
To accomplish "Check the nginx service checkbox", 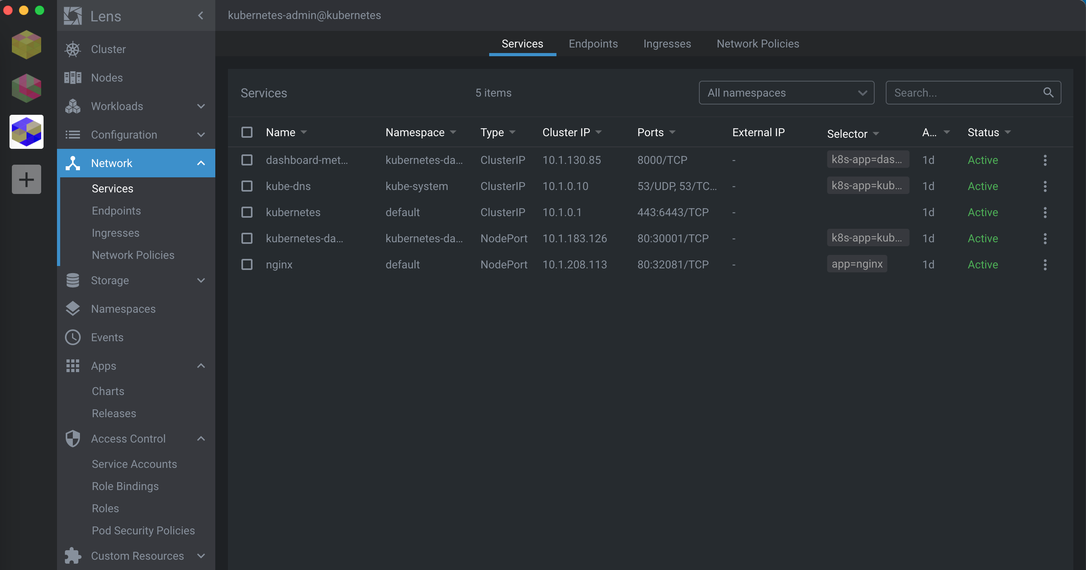I will tap(247, 265).
